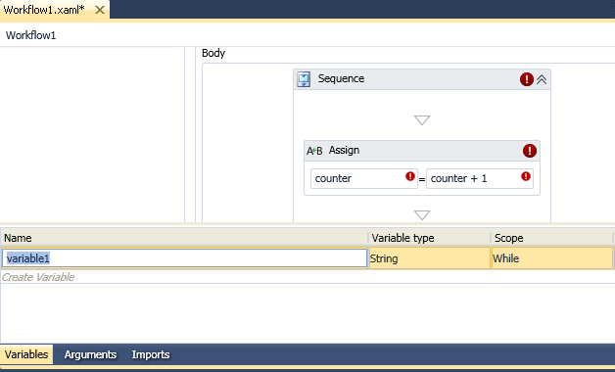
Task: Open the While scope dropdown
Action: coord(552,258)
